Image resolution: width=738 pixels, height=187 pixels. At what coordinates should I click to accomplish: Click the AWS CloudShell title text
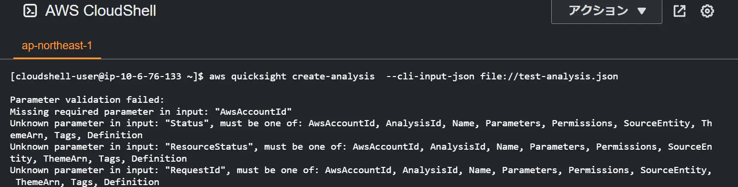(101, 11)
